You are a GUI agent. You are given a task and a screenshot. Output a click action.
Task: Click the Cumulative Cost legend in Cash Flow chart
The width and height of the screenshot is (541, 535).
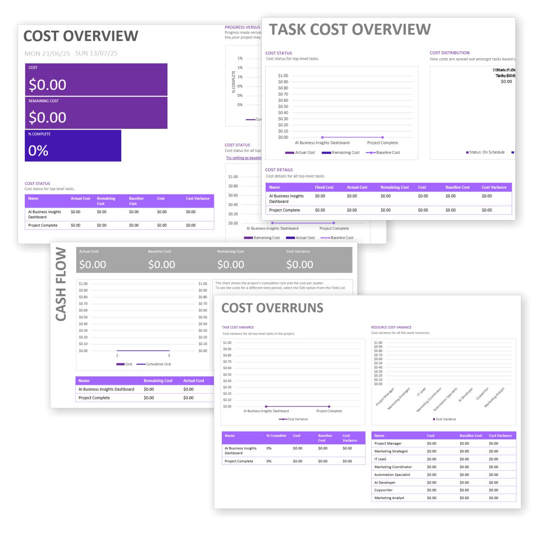[153, 364]
